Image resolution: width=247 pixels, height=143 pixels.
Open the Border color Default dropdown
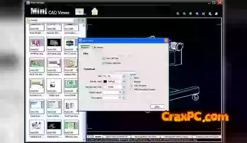tap(123, 81)
